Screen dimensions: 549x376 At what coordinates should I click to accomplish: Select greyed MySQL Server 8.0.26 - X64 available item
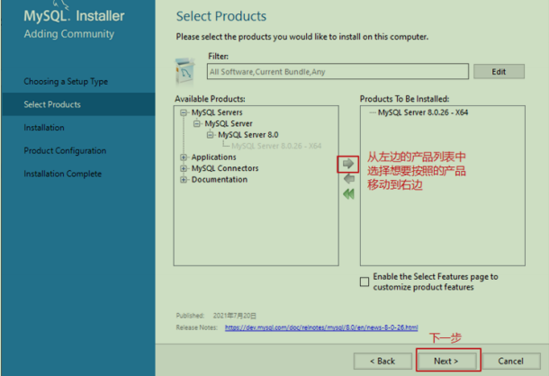(x=276, y=146)
